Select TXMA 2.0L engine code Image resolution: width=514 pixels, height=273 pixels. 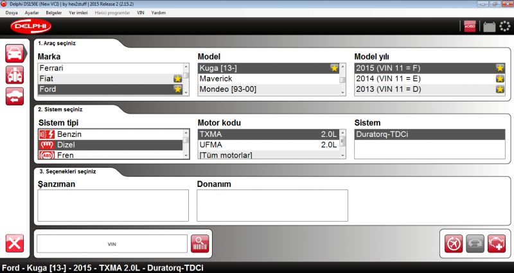269,134
